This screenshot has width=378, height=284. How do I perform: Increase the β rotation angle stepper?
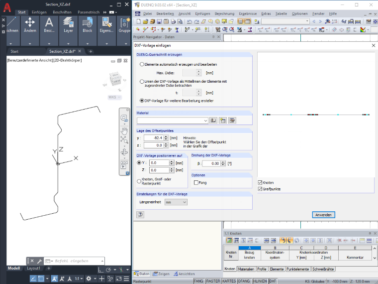coord(222,162)
